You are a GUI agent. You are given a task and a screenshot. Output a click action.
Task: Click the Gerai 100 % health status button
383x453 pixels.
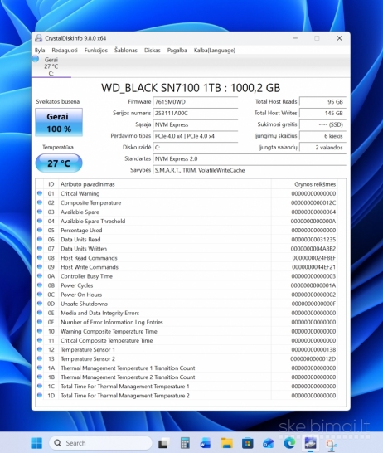tap(59, 123)
